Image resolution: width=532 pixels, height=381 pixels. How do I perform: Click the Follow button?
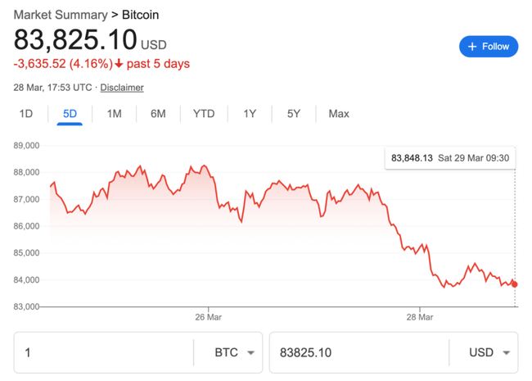(x=489, y=47)
